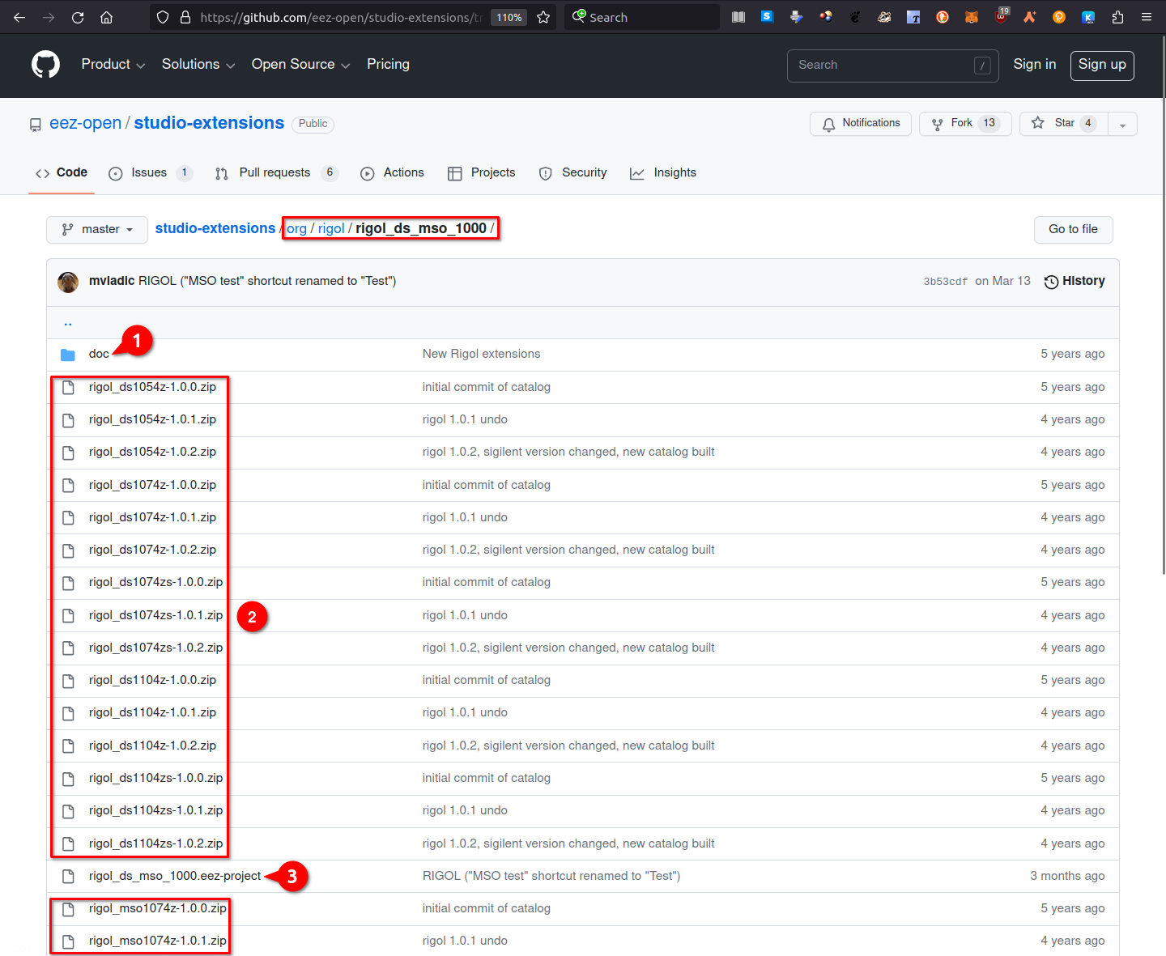The width and height of the screenshot is (1166, 956).
Task: Open rigol_ds_mso_1000.eez-project file name
Action: point(175,876)
